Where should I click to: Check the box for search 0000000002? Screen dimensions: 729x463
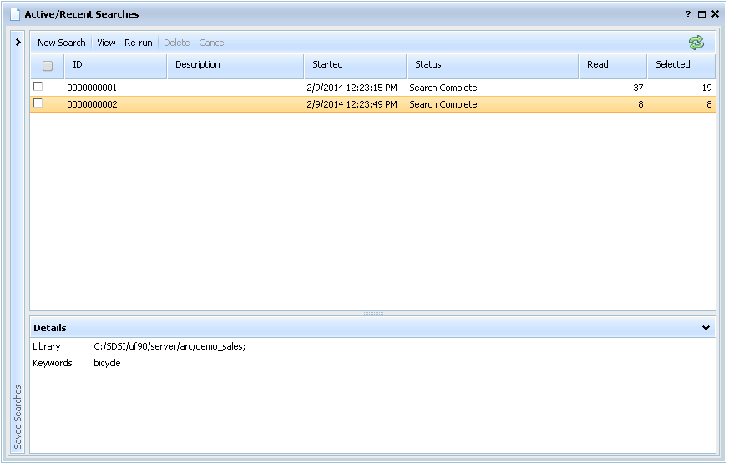tap(38, 103)
